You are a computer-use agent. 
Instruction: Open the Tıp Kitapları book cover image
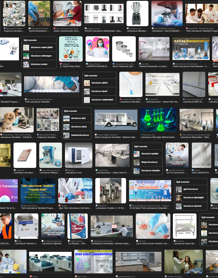click(78, 226)
